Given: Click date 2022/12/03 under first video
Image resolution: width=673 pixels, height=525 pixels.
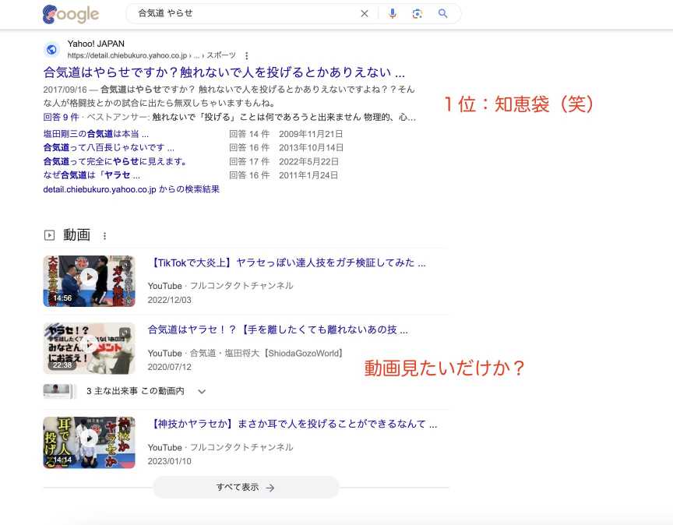Looking at the screenshot, I should click(170, 300).
